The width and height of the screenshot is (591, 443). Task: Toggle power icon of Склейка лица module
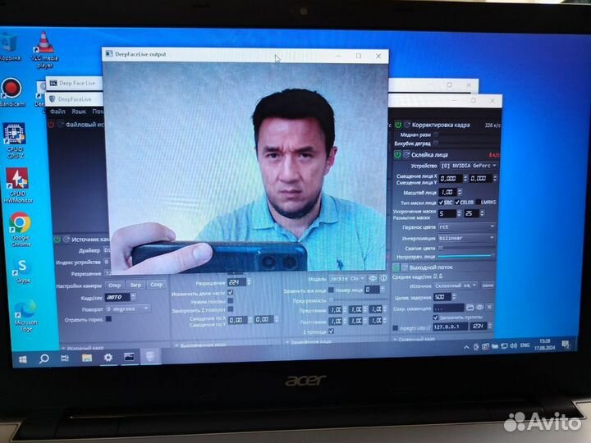coord(397,154)
